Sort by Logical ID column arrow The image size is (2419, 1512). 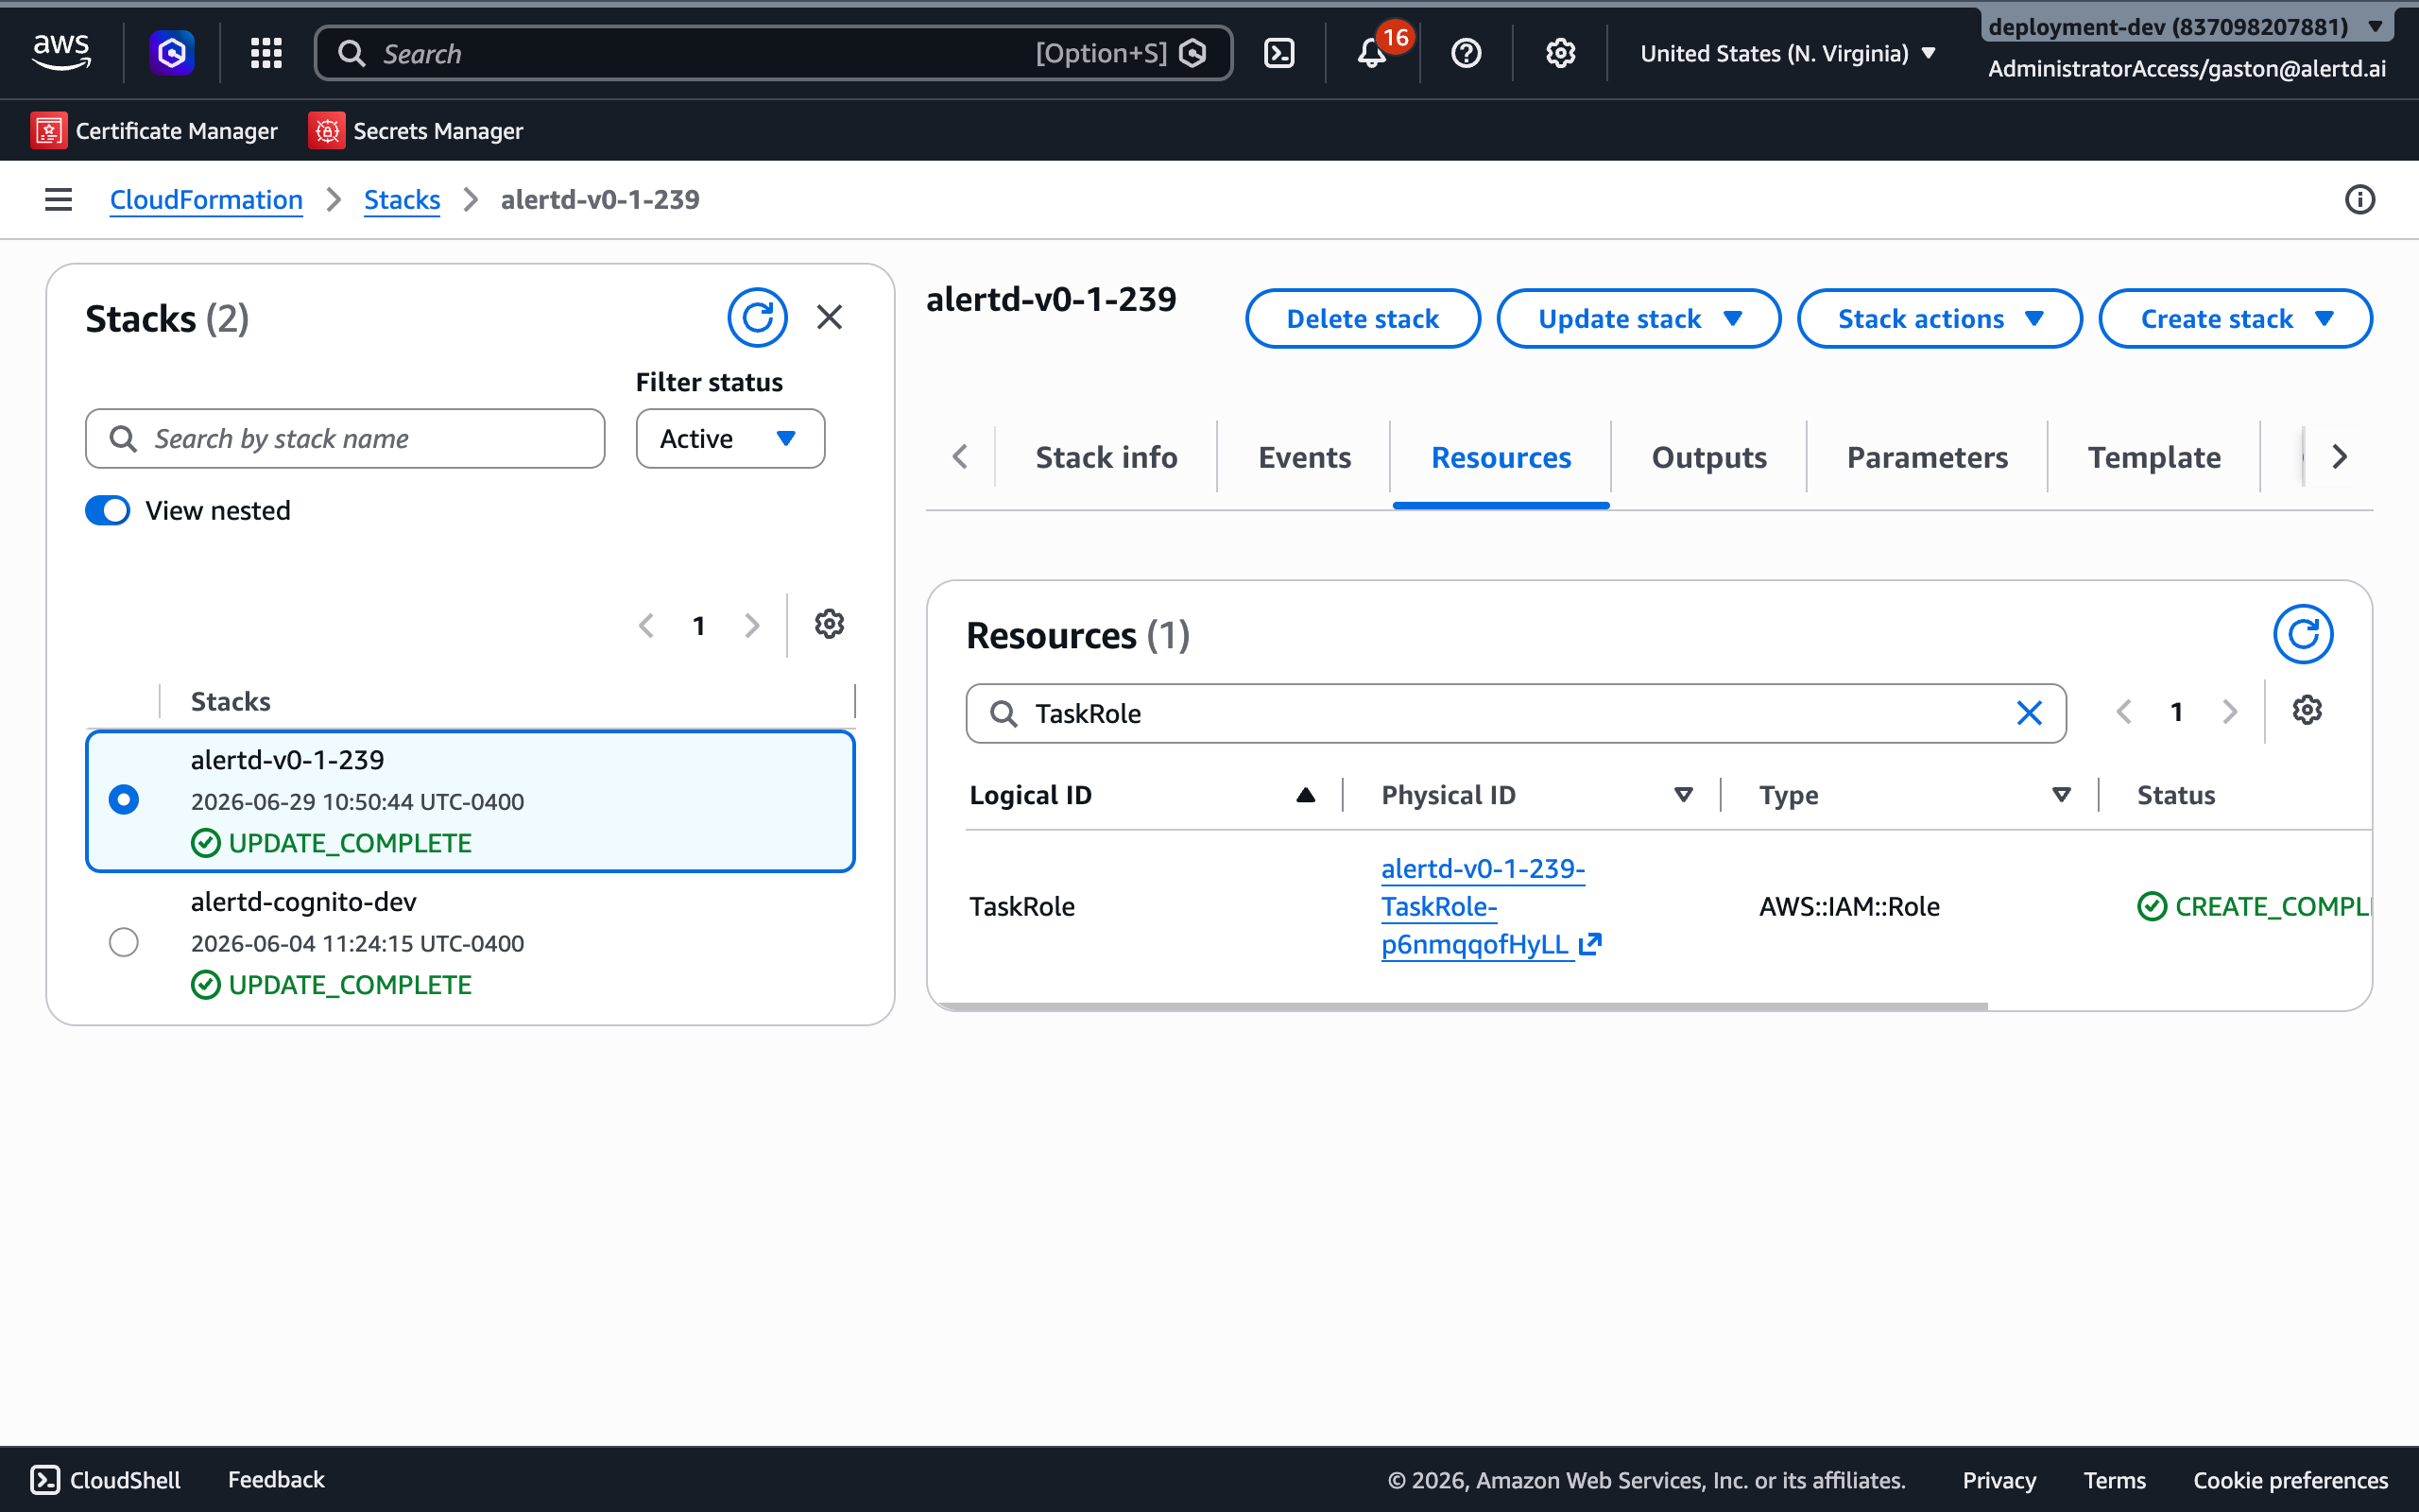click(1306, 795)
